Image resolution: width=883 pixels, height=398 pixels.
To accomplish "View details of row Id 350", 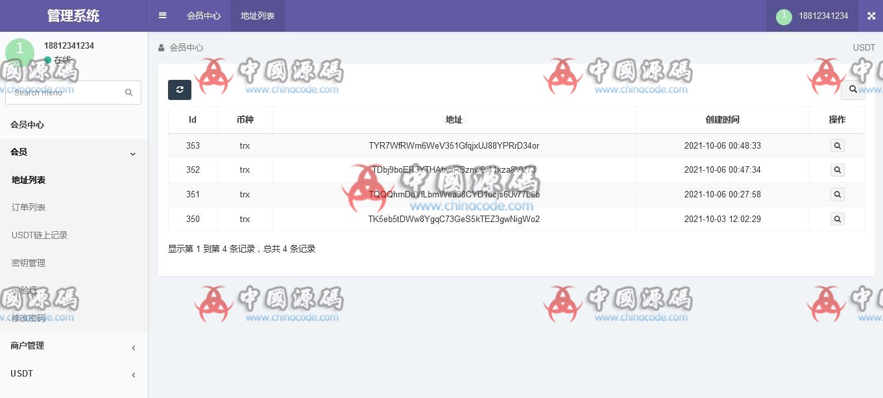I will (838, 219).
